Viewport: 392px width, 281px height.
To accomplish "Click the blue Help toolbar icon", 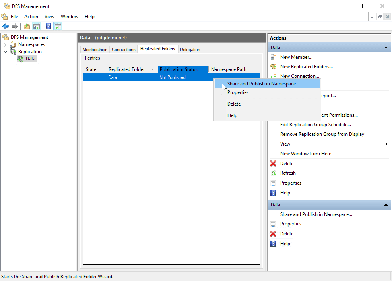I will pyautogui.click(x=48, y=26).
